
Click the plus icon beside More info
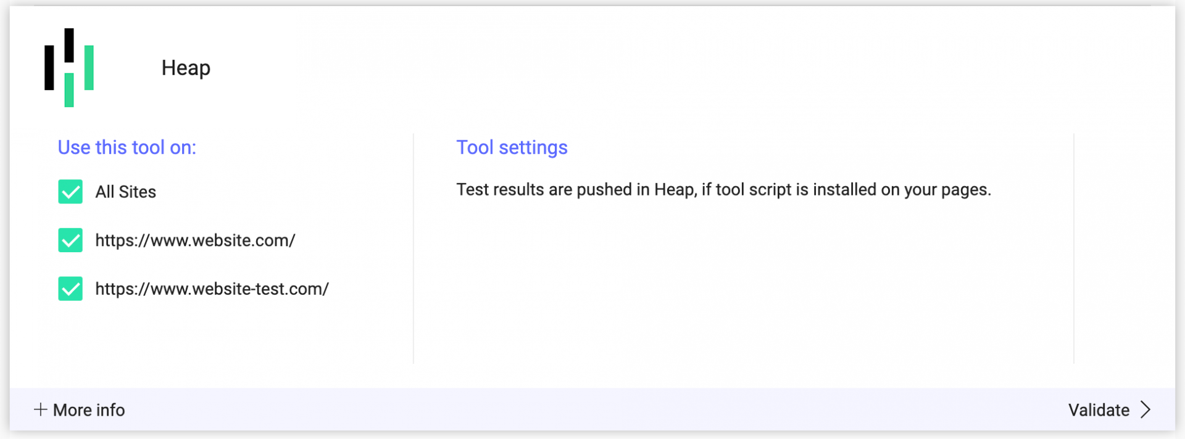point(40,409)
